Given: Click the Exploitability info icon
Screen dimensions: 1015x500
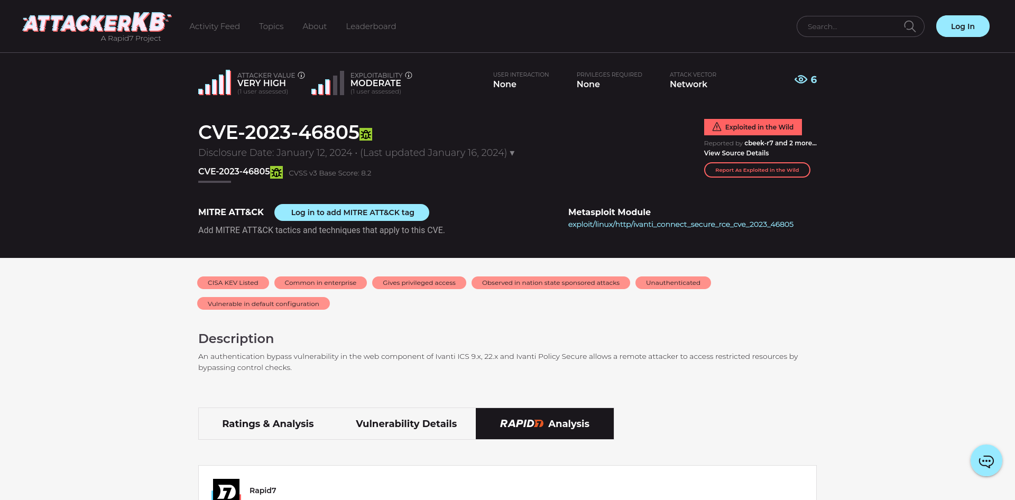Looking at the screenshot, I should 409,75.
